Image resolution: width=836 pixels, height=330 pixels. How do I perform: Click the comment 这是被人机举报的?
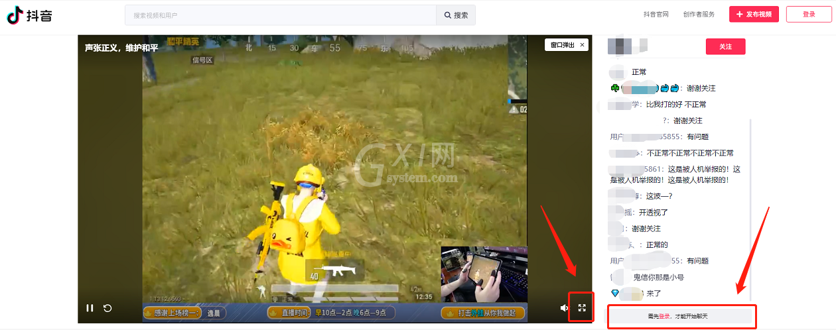click(675, 174)
